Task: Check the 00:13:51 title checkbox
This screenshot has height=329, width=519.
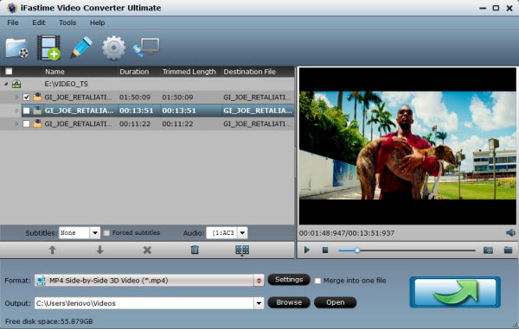Action: [27, 111]
